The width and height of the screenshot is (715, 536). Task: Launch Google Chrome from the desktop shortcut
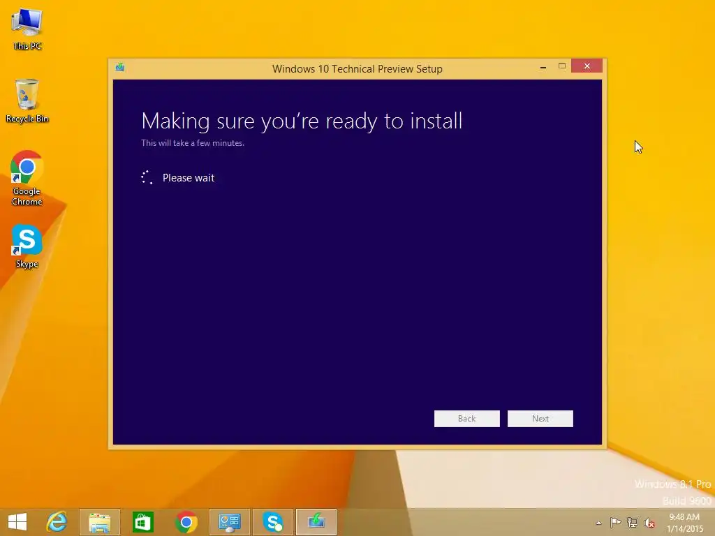point(27,178)
